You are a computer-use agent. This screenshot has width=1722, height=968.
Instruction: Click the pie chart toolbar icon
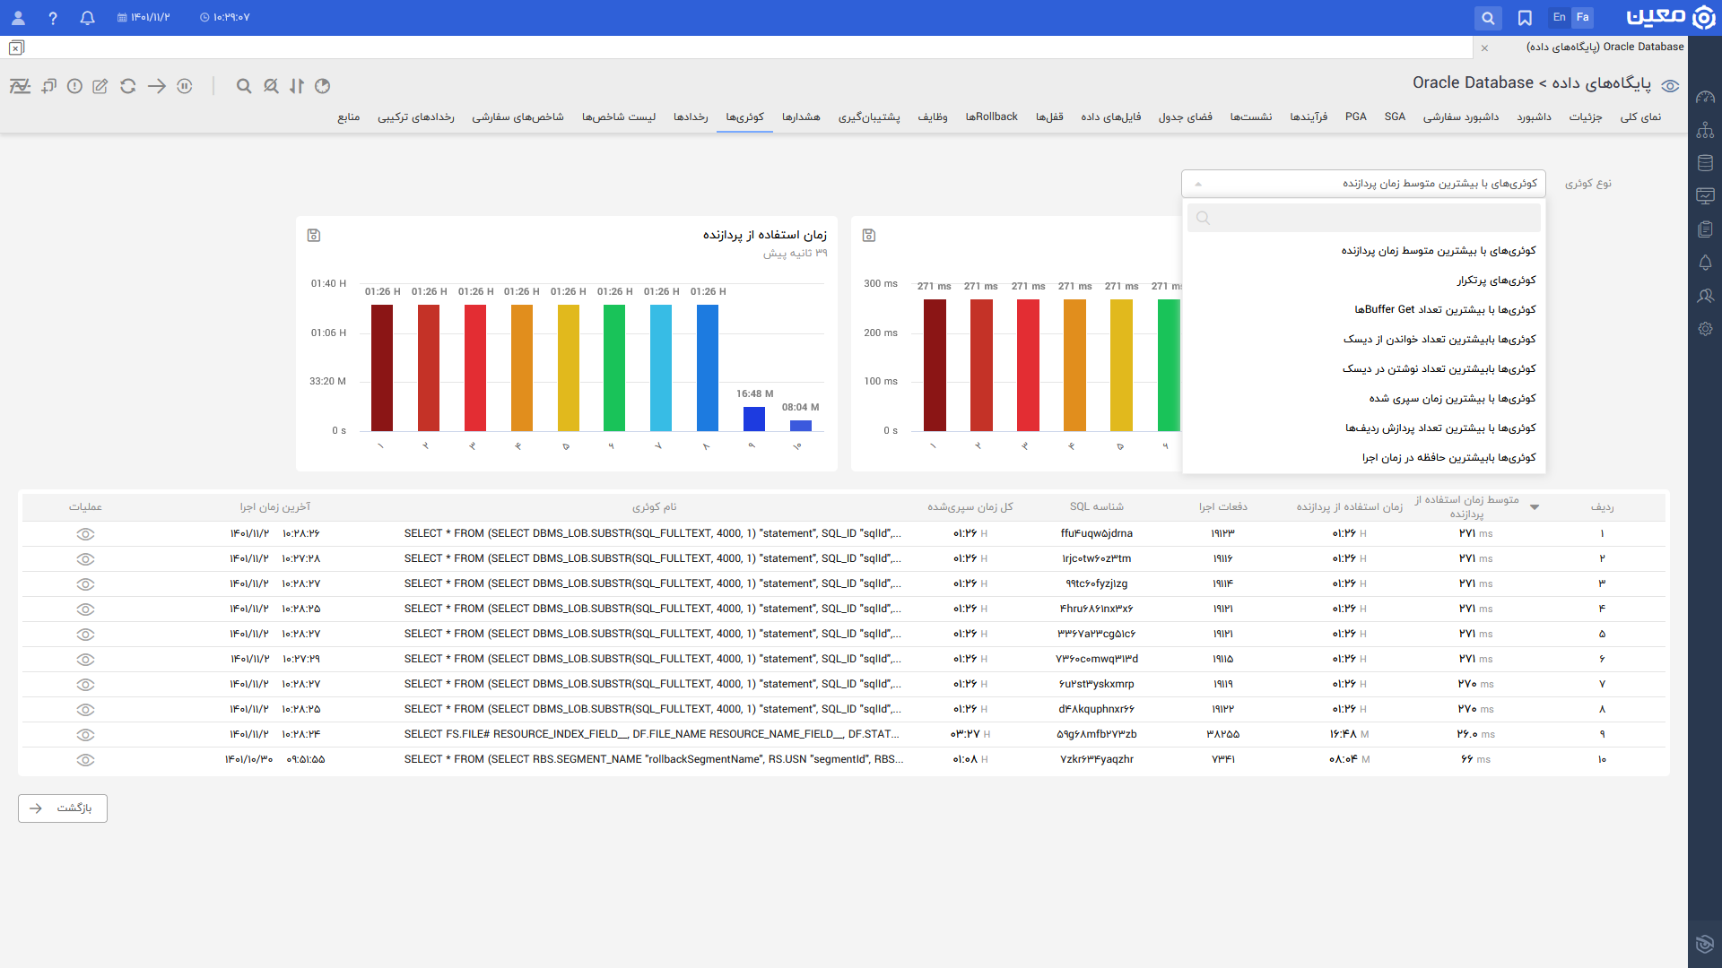point(323,86)
